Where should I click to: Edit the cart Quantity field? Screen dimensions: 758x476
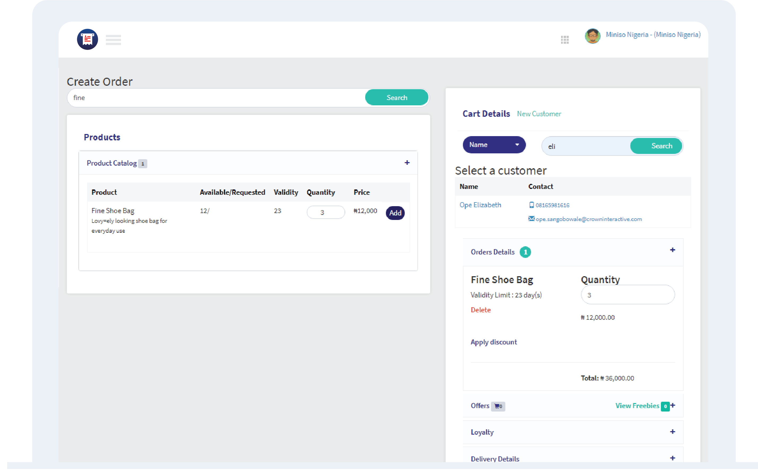click(x=628, y=295)
